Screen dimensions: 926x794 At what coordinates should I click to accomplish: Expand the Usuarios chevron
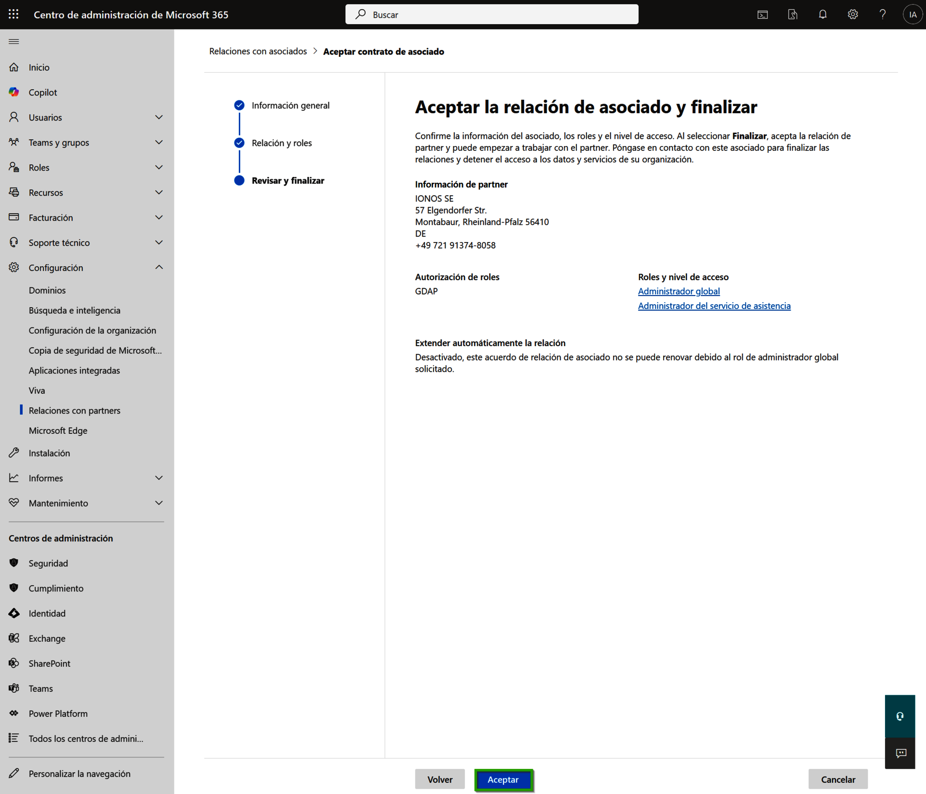point(159,117)
